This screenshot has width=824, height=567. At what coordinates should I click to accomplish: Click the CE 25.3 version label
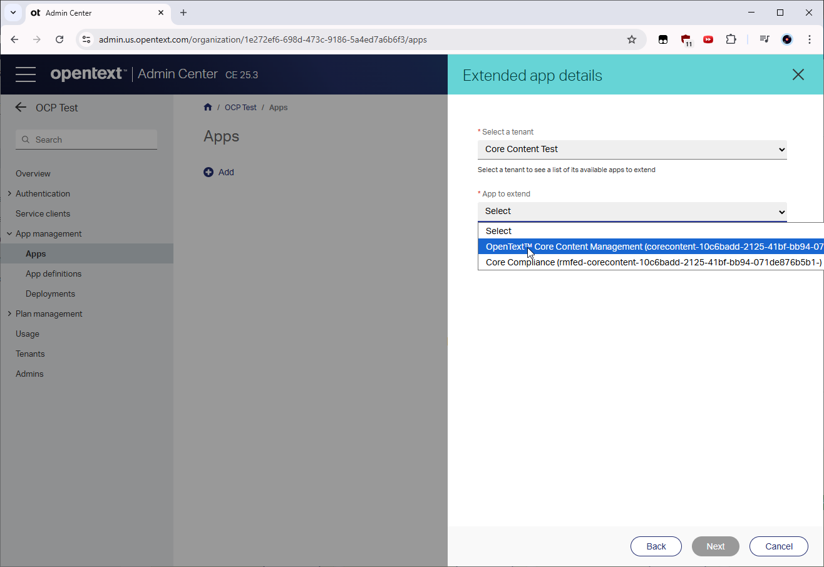click(x=242, y=74)
